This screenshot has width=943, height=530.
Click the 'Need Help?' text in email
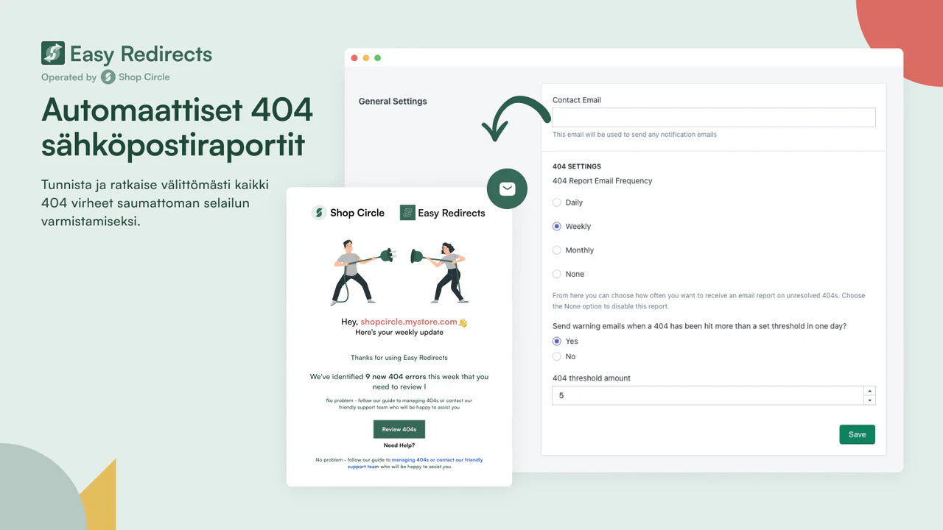(x=399, y=445)
